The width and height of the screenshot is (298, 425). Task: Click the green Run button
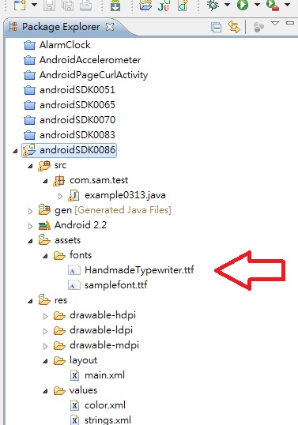[x=243, y=5]
